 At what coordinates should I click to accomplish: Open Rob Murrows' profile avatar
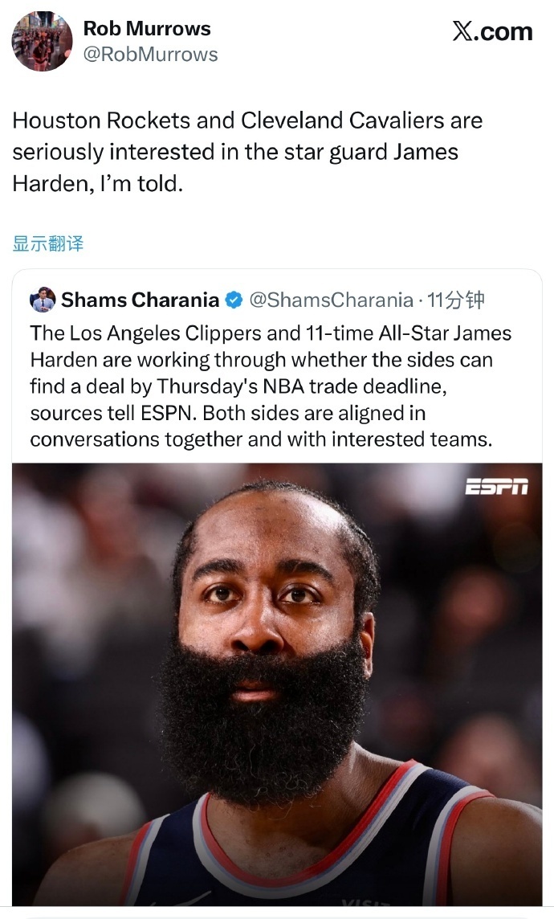42,41
